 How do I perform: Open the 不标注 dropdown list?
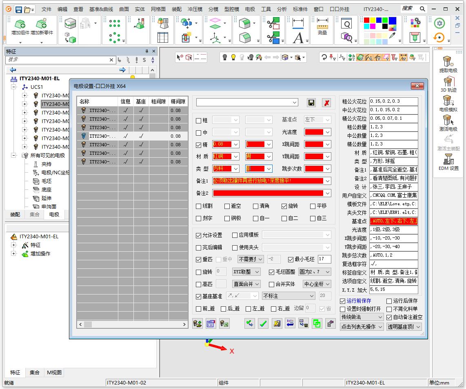coord(288,296)
